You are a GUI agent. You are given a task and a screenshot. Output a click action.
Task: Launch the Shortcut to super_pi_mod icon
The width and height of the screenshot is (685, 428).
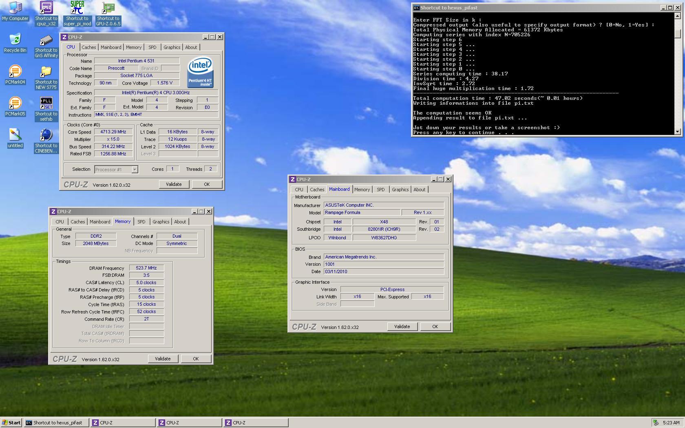(x=77, y=13)
